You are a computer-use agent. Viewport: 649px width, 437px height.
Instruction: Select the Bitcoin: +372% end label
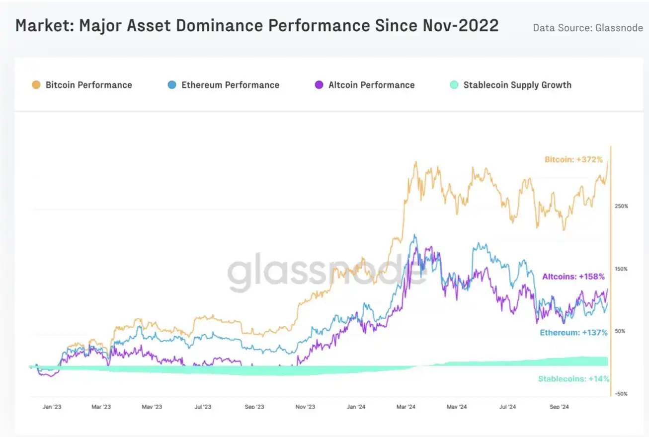pos(573,160)
